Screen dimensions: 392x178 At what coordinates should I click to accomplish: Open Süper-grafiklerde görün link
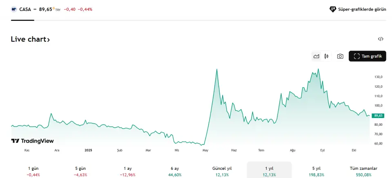tap(362, 9)
